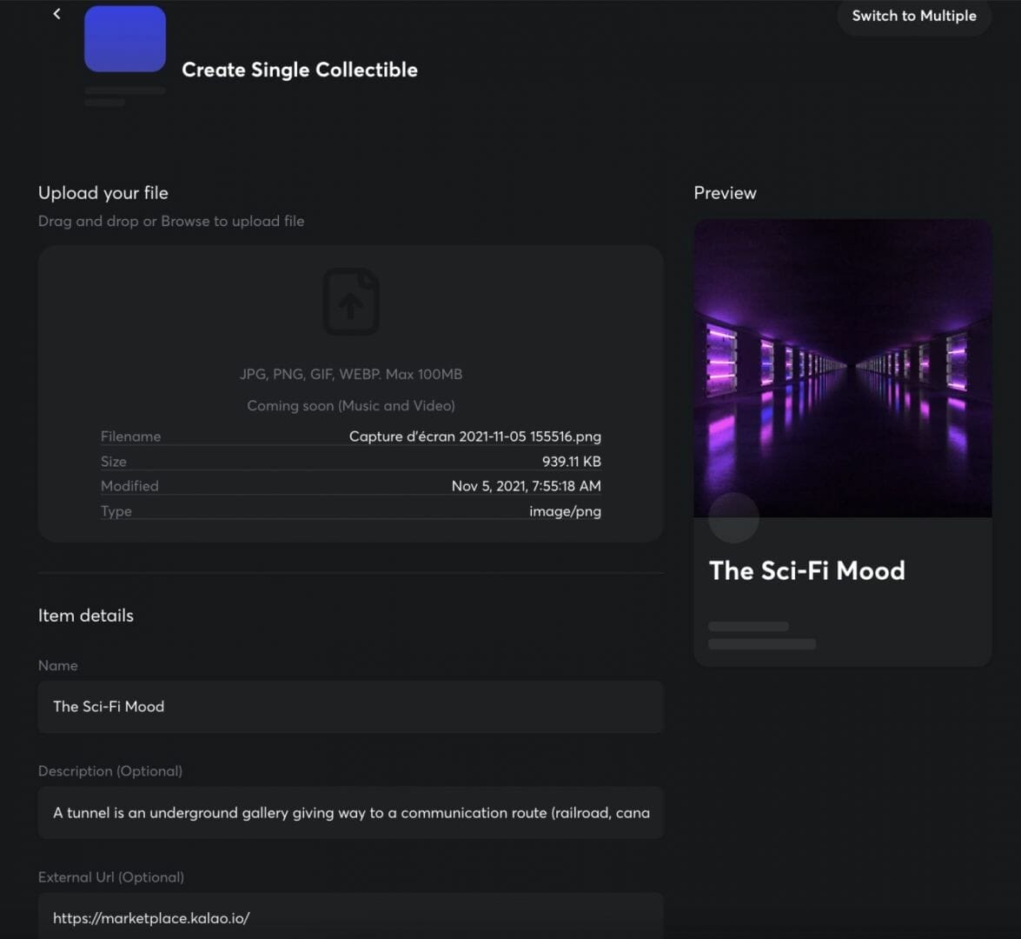
Task: Click the JPG, PNG, GIF, WEBP format hint
Action: click(x=350, y=375)
